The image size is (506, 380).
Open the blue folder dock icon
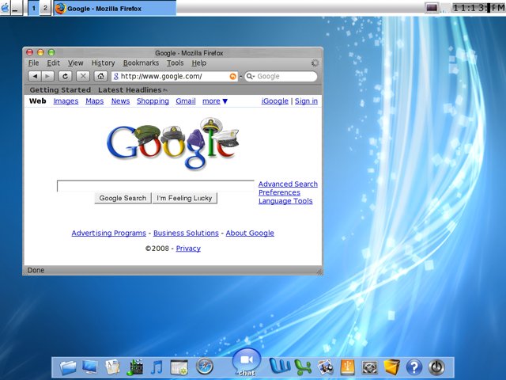pos(68,367)
